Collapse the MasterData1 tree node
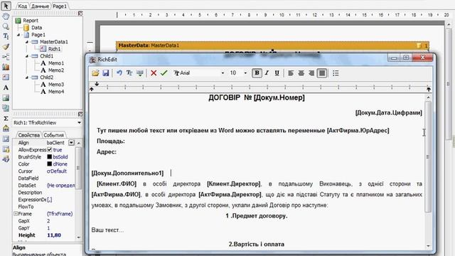Viewport: 455px width, 256px height. (x=27, y=42)
